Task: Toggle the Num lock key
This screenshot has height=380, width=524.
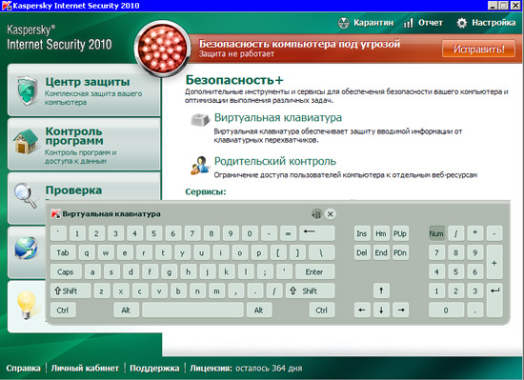Action: click(436, 233)
